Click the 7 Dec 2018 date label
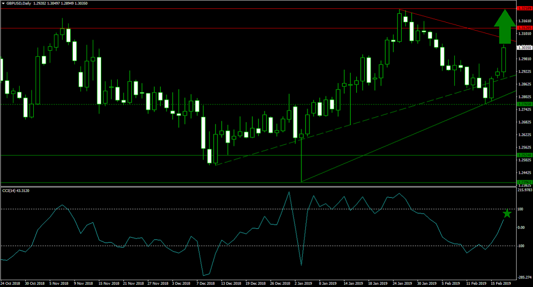 tap(205, 283)
